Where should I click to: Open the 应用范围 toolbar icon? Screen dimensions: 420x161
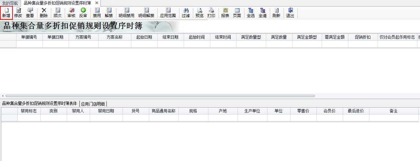168,13
